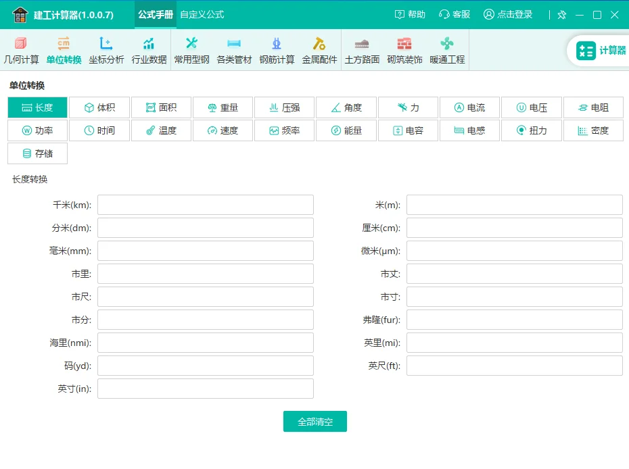Click 点击登录 to sign in
The width and height of the screenshot is (629, 469).
tap(508, 14)
